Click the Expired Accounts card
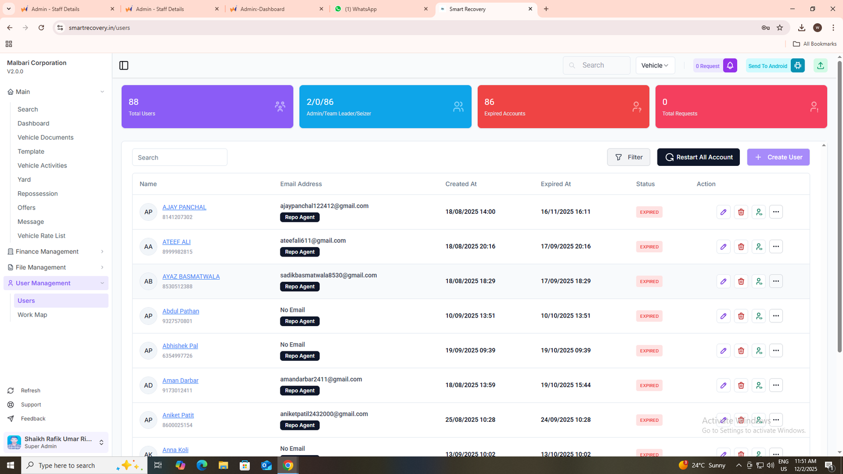 click(x=563, y=106)
